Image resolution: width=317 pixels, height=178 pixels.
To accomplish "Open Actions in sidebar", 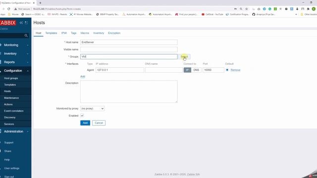I will (x=8, y=104).
